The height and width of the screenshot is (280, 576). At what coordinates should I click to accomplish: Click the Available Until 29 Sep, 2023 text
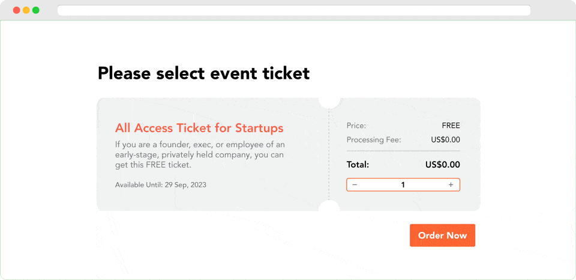coord(161,184)
